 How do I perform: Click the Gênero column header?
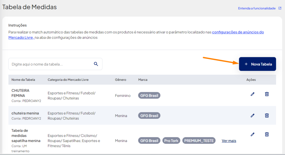click(x=121, y=80)
